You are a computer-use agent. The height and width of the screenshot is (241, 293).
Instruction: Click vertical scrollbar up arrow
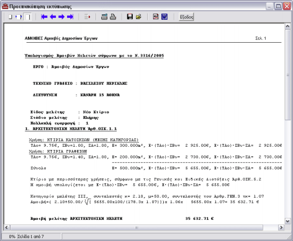coord(287,26)
